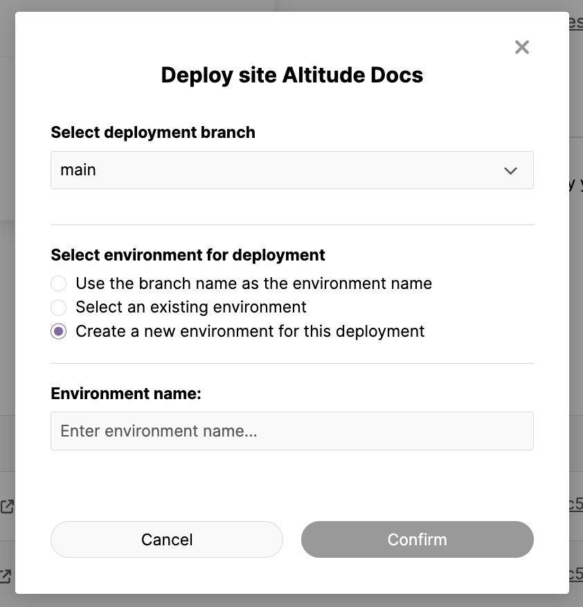Open external link icon in upper background row
Image resolution: width=583 pixels, height=607 pixels.
pyautogui.click(x=7, y=507)
